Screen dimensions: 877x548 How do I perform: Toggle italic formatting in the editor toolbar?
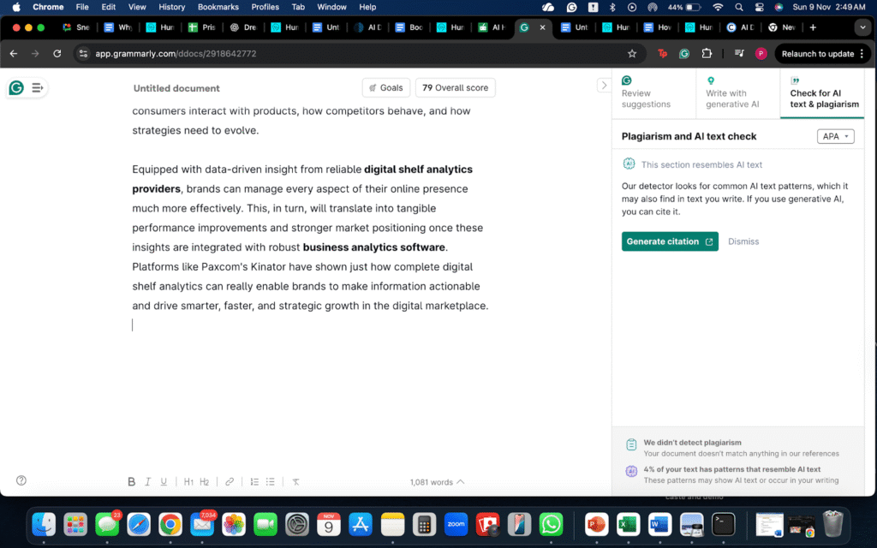pos(147,482)
